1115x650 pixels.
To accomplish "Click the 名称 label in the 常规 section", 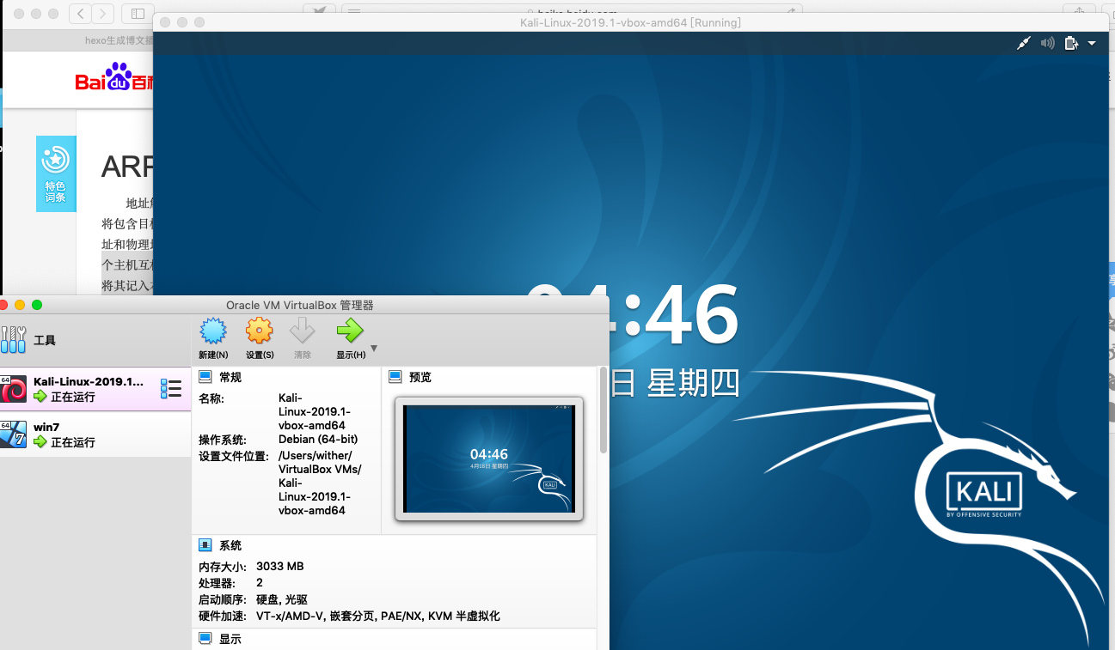I will pos(211,398).
